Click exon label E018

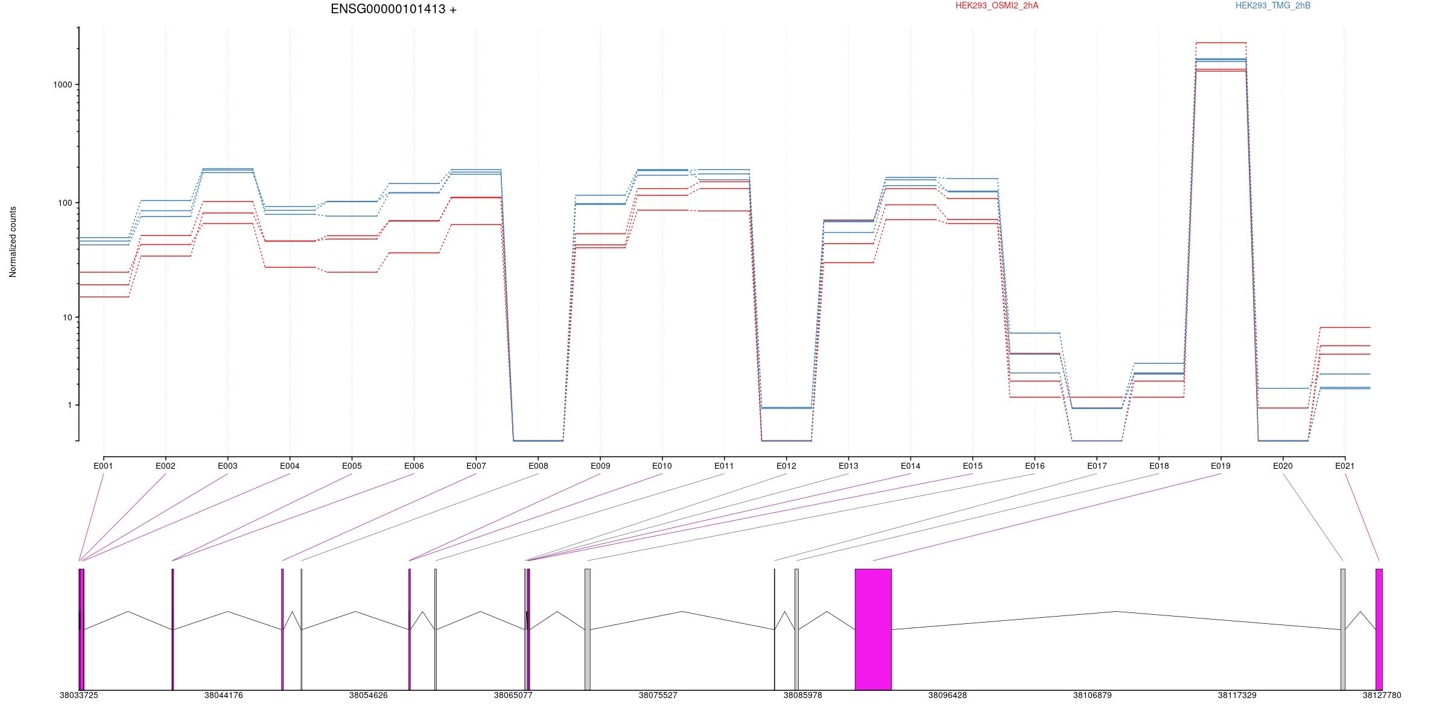(x=1159, y=466)
